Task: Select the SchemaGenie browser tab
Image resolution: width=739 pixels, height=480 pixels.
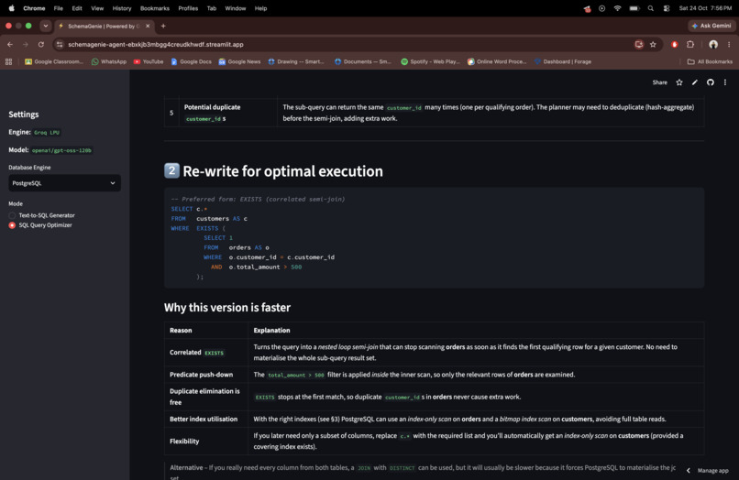Action: (102, 26)
